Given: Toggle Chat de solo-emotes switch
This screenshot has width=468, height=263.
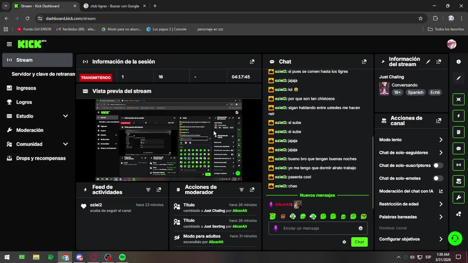Looking at the screenshot, I should click(x=438, y=178).
